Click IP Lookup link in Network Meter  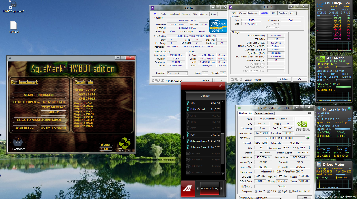coord(341,123)
